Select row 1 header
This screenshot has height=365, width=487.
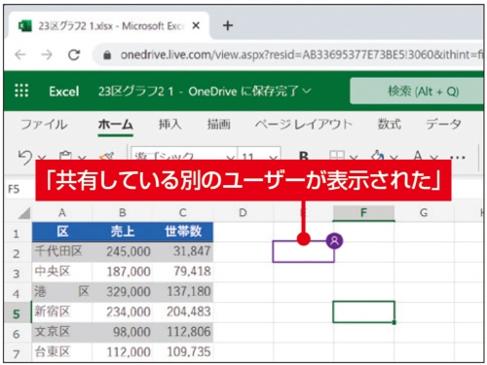click(x=17, y=234)
